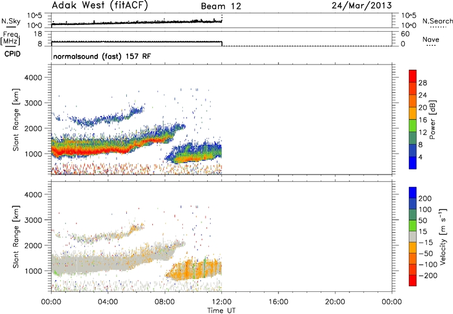Click the '-200' Velocity colorbar value
453x314 pixels.
(428, 275)
